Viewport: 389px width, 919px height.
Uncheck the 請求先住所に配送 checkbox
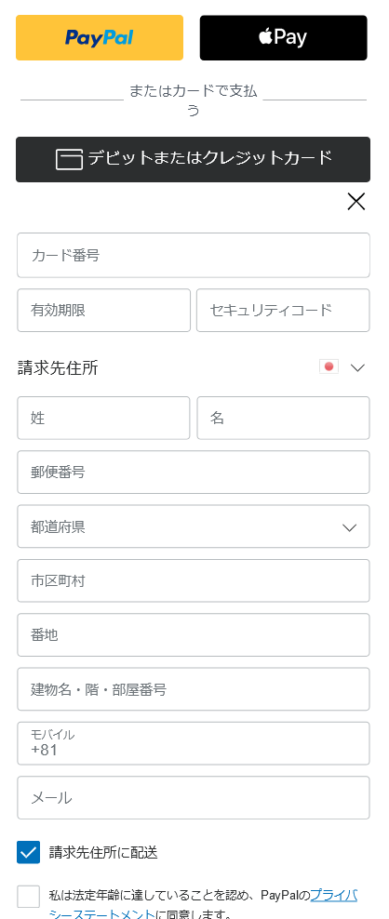pyautogui.click(x=28, y=852)
